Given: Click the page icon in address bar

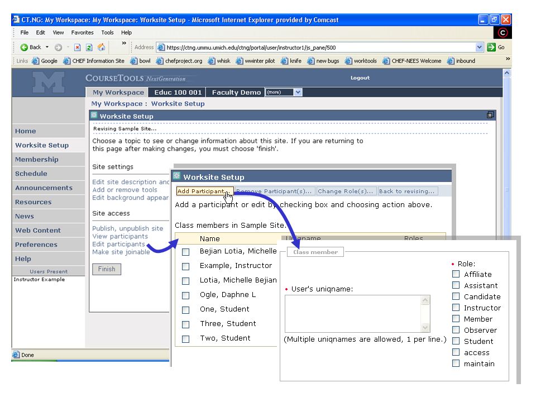Looking at the screenshot, I should 161,47.
